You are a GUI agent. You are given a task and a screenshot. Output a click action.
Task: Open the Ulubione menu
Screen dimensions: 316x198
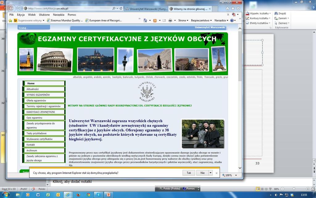click(x=44, y=15)
